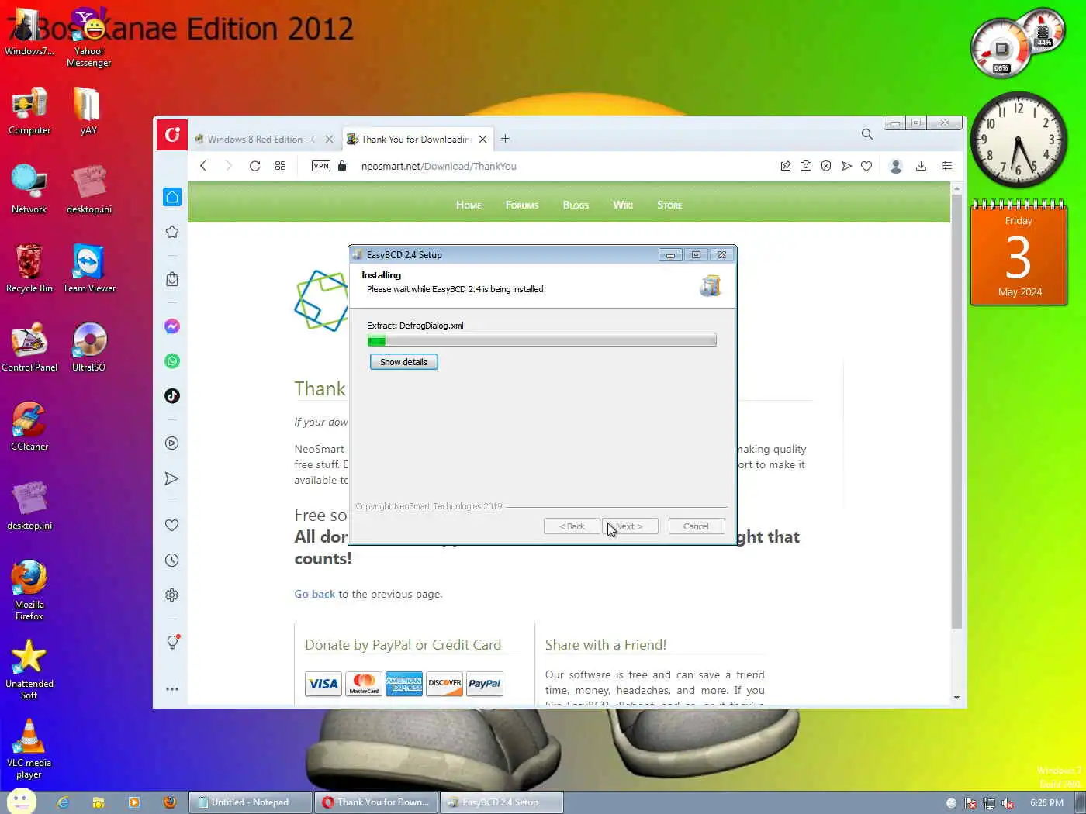The width and height of the screenshot is (1086, 814).
Task: Open WhatsApp in Opera sidebar
Action: [x=172, y=361]
